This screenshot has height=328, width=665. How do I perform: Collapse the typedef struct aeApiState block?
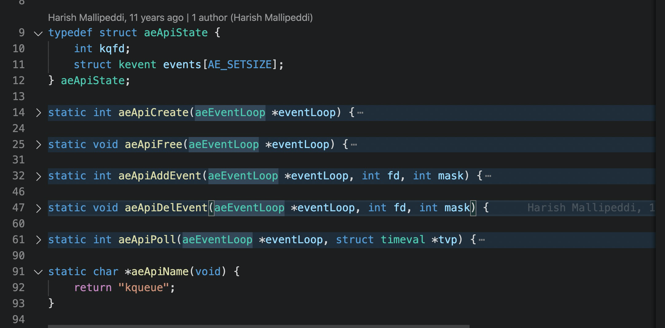coord(38,33)
